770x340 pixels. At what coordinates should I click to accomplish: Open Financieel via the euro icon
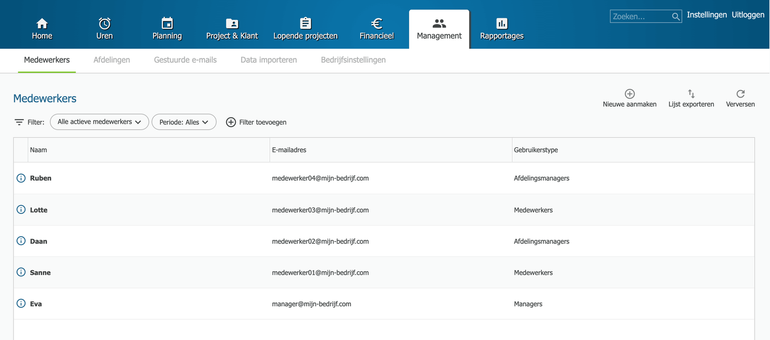(377, 23)
